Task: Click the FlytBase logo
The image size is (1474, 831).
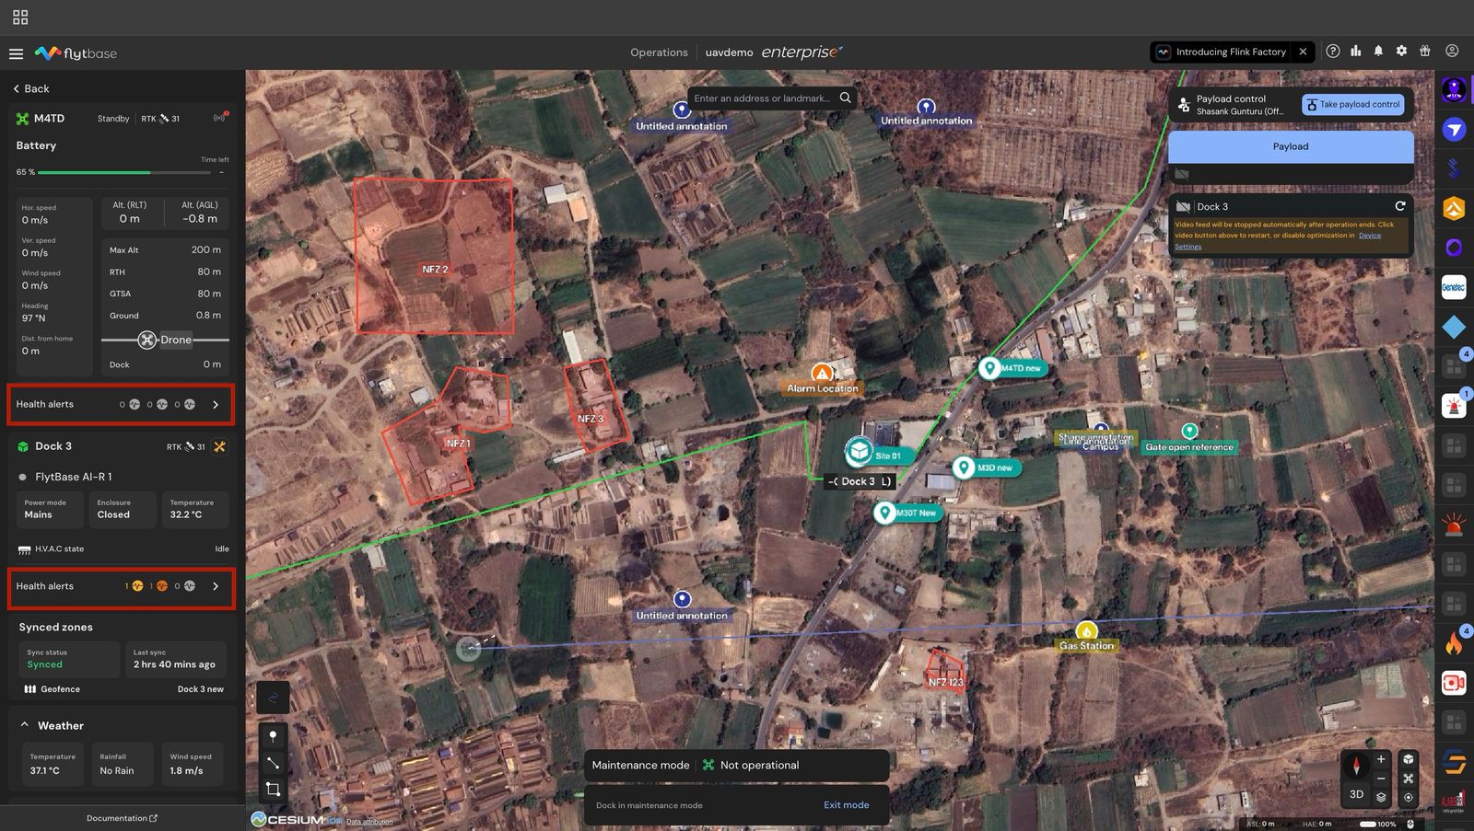Action: [76, 53]
